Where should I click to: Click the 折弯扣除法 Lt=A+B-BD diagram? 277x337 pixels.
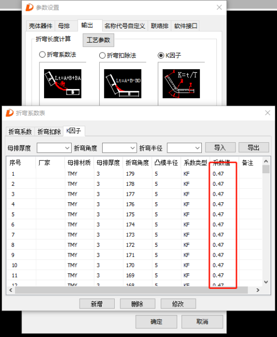pos(123,84)
